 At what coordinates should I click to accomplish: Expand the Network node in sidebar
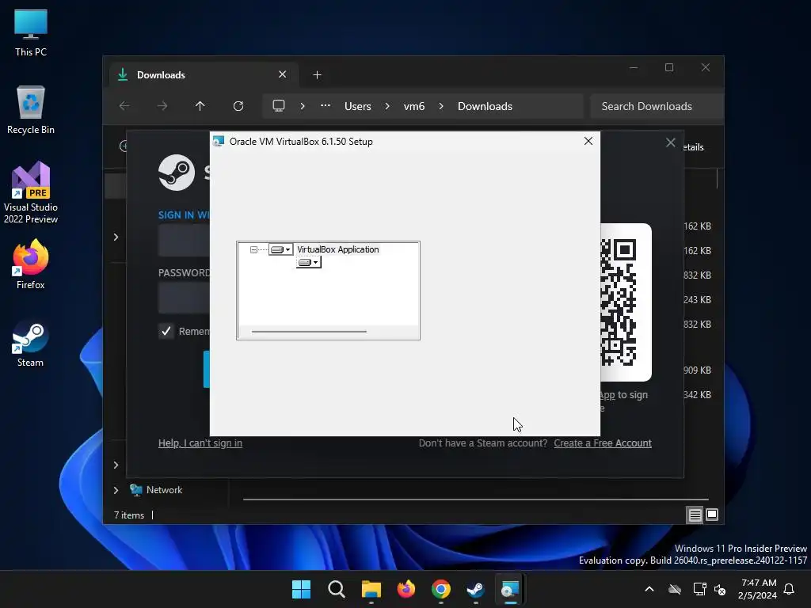[116, 490]
